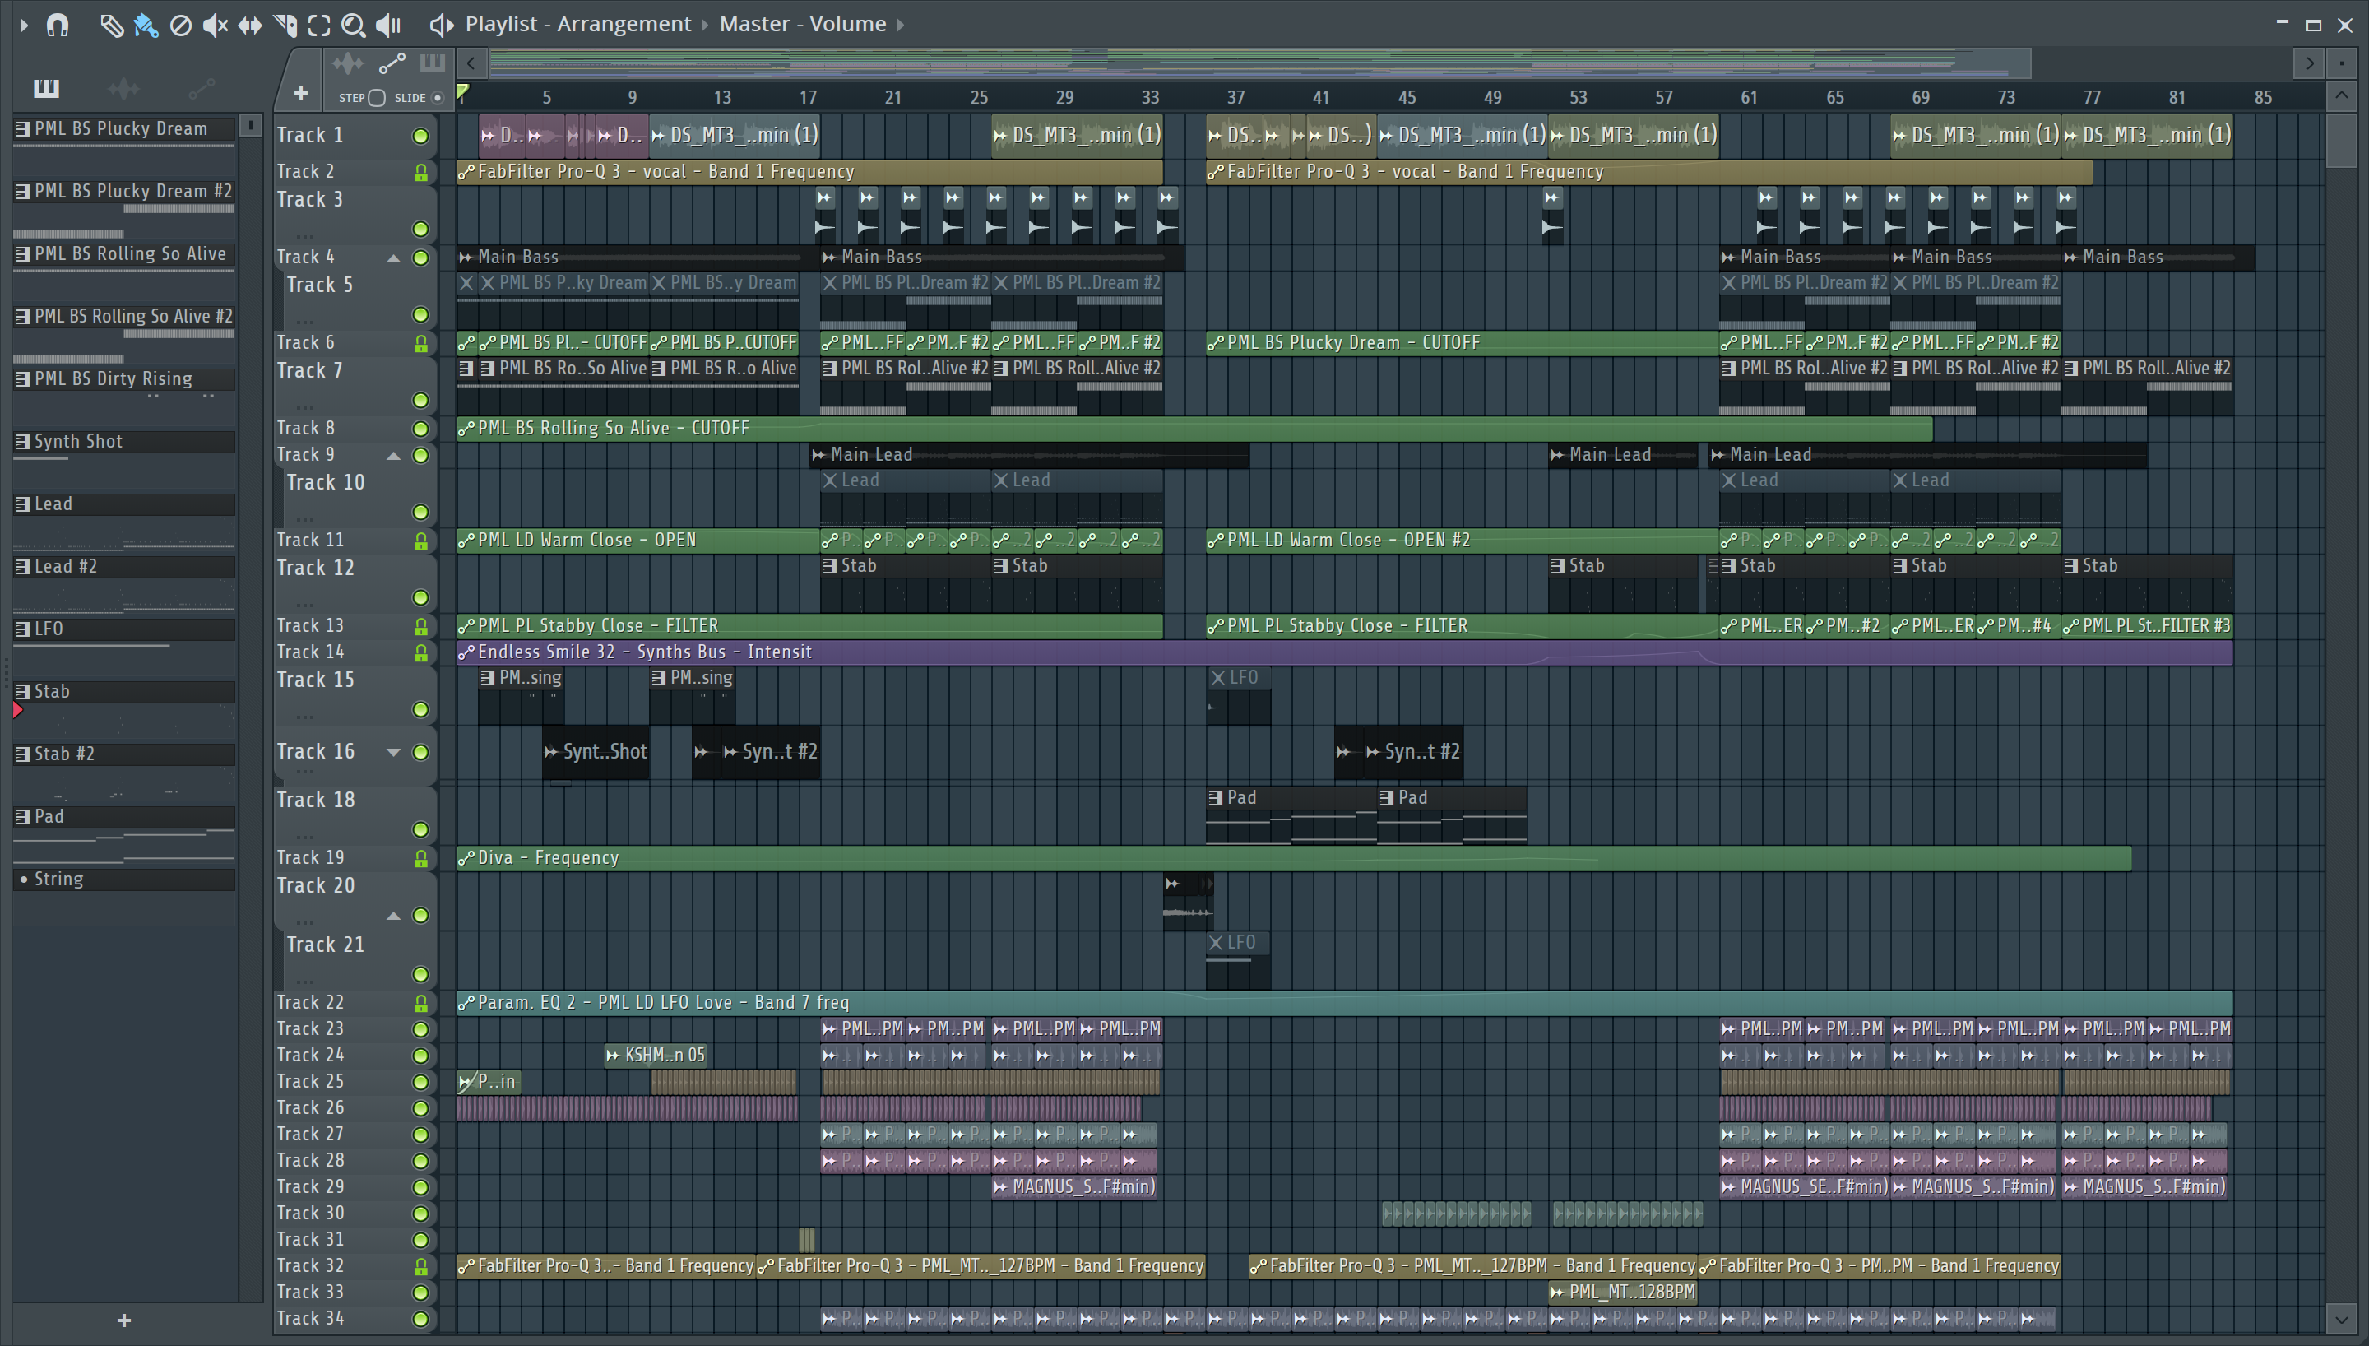Focus pattern clips piano icon in header
Image resolution: width=2369 pixels, height=1346 pixels.
pyautogui.click(x=432, y=64)
